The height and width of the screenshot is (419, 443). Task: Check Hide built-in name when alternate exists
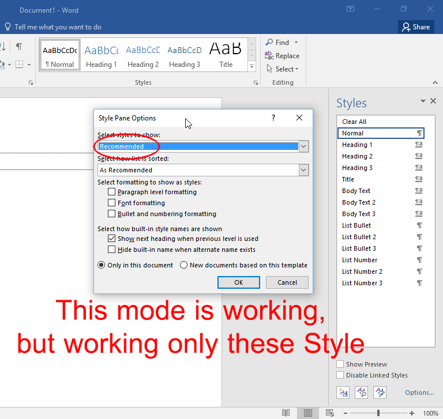point(111,250)
